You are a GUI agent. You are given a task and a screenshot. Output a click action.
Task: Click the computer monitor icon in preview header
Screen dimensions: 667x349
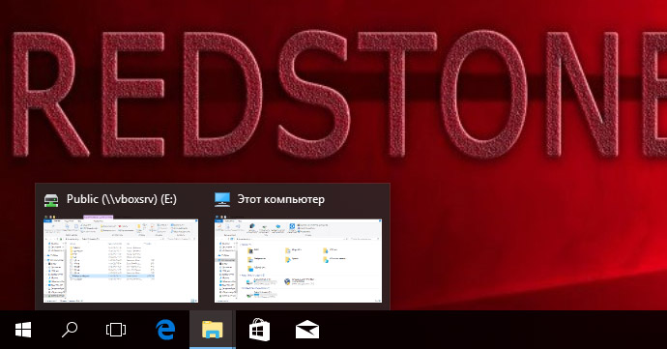(222, 199)
